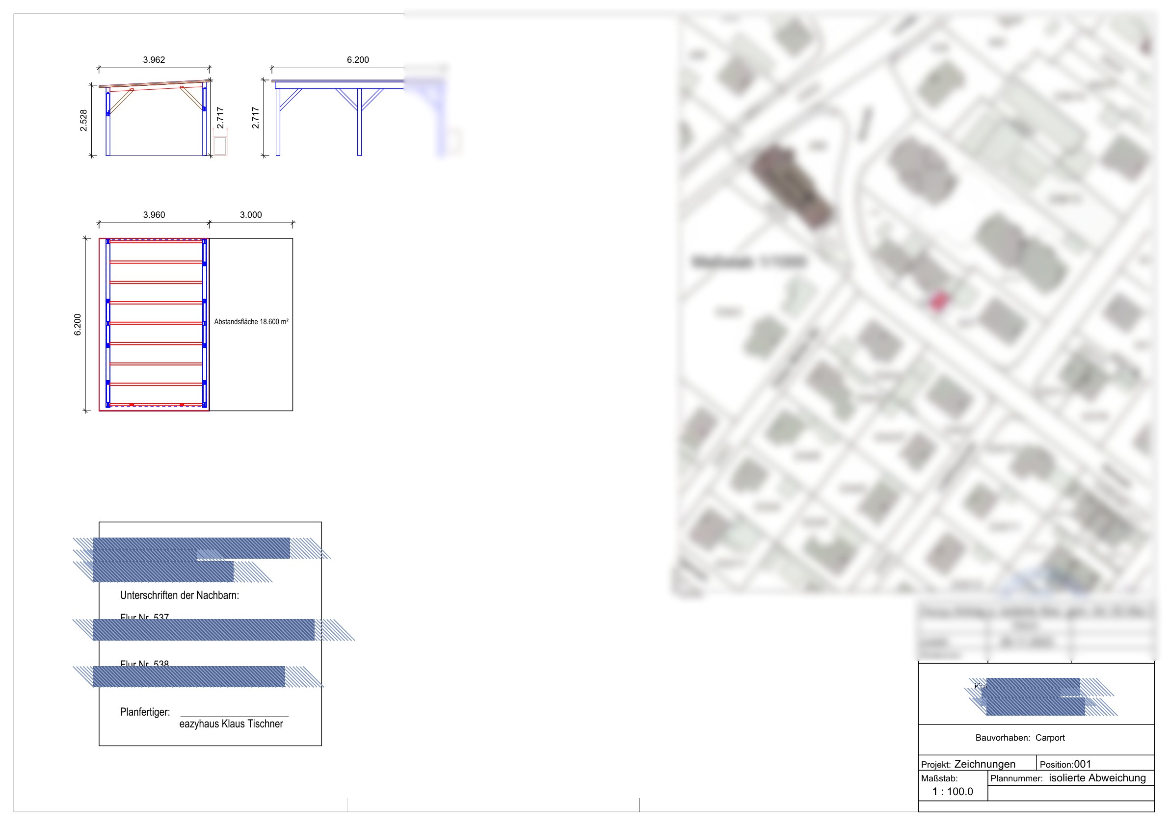The image size is (1169, 826).
Task: Click the 3.000 dimension above plan
Action: (250, 215)
